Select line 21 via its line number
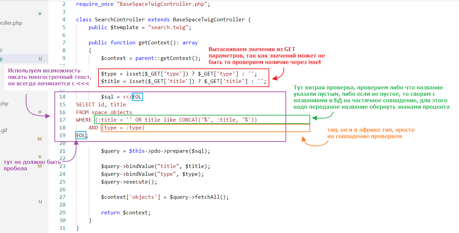This screenshot has width=459, height=233. point(62,151)
